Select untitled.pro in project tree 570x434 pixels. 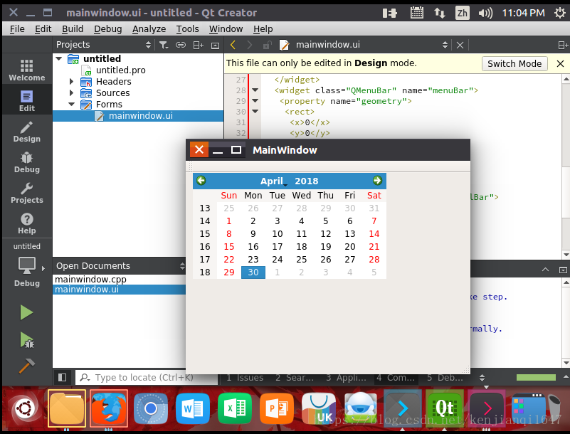click(x=121, y=70)
